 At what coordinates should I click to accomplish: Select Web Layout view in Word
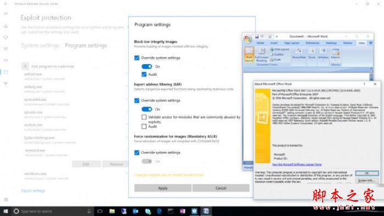[x=279, y=49]
